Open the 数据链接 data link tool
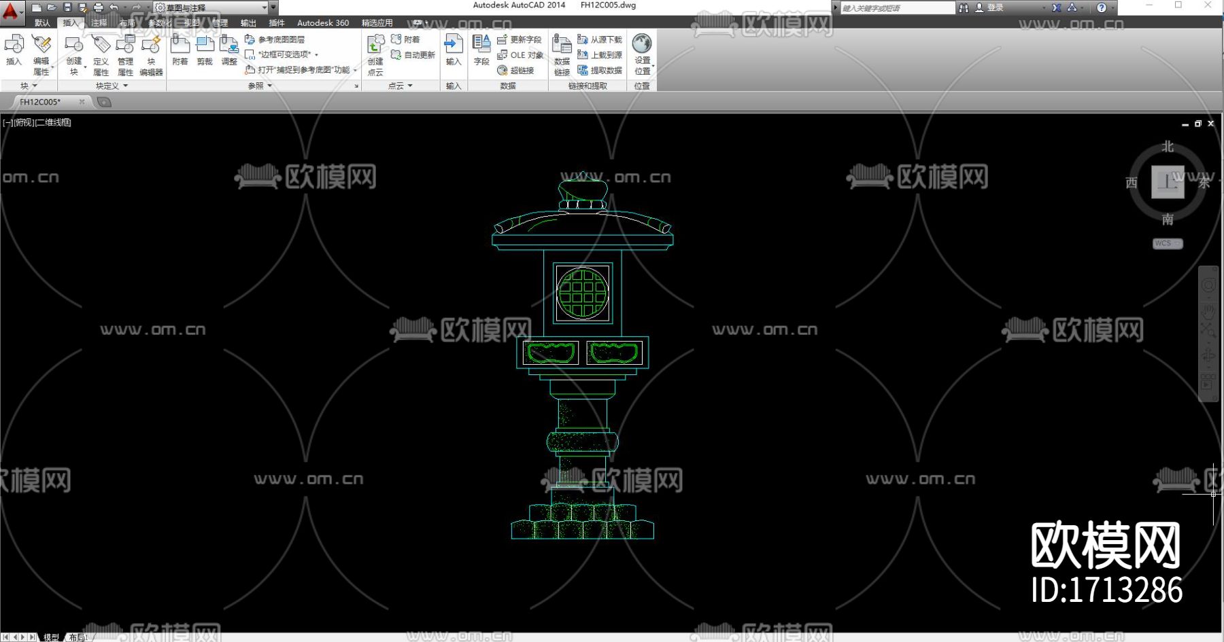Screen dimensions: 1224x642 click(x=562, y=54)
